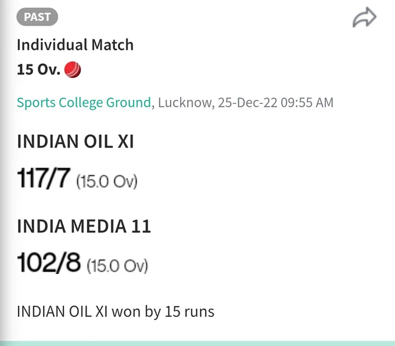Click the 117/7 score
Screen dimensions: 395x346
click(x=44, y=178)
